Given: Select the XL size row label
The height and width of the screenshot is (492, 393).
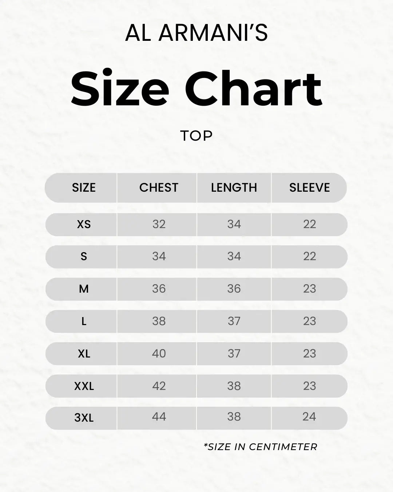Looking at the screenshot, I should [84, 354].
